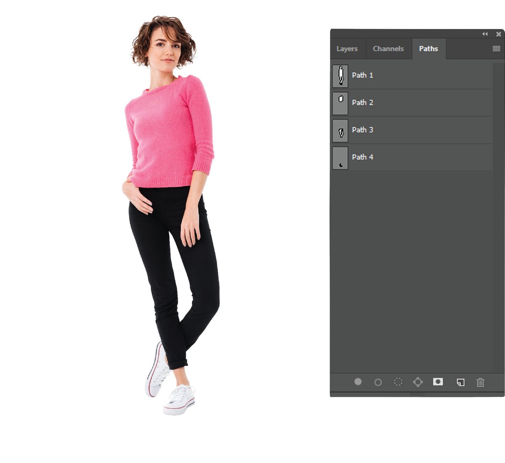Click the Paths panel vertical scrollbar
Image resolution: width=505 pixels, height=463 pixels.
point(498,217)
